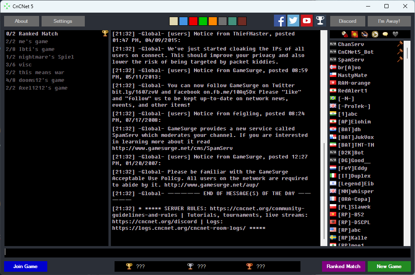Select 'dooms12's game' in the list

point(56,80)
